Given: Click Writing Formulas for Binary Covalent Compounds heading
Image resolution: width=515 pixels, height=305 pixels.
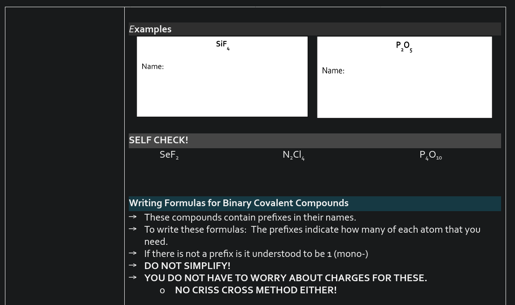Looking at the screenshot, I should (x=239, y=203).
